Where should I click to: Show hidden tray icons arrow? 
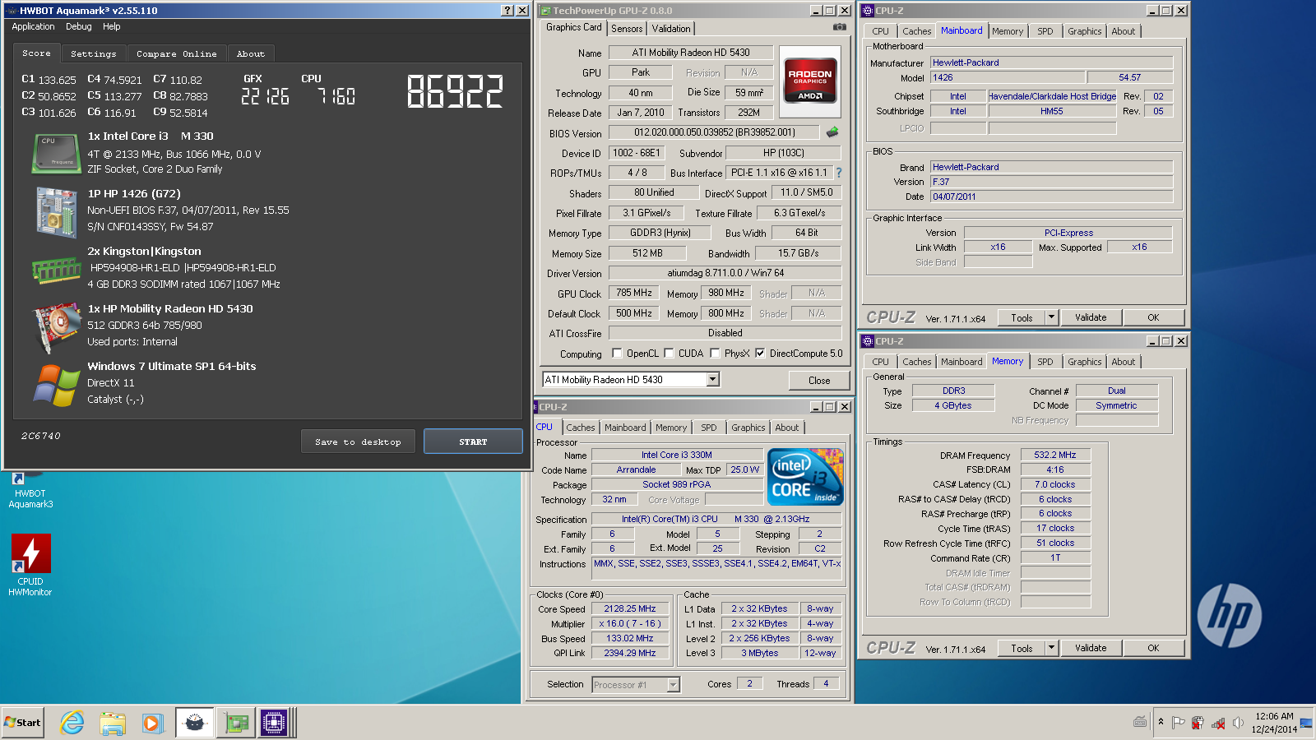(1161, 722)
